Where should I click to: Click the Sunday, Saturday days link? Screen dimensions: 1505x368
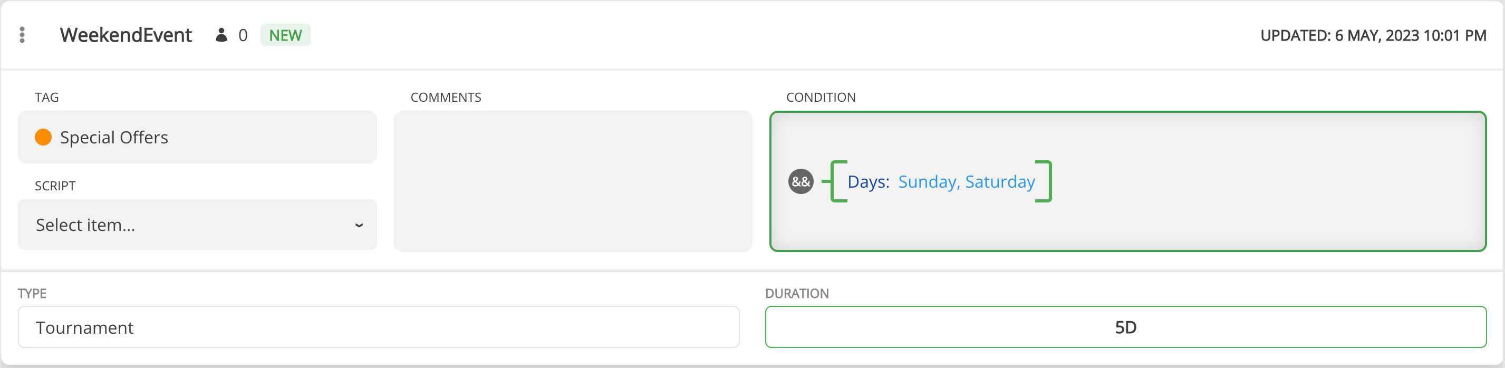tap(966, 182)
